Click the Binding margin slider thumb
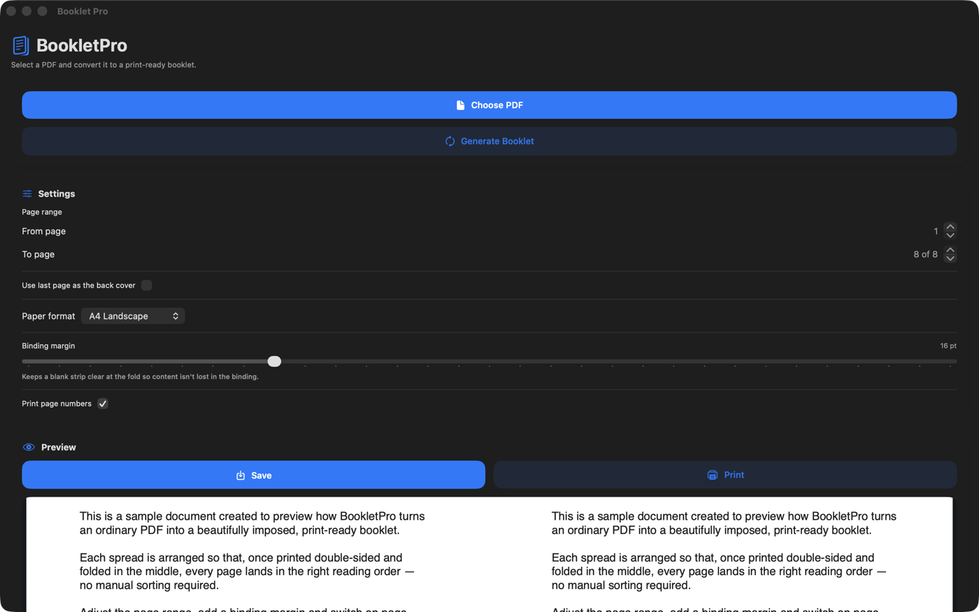 point(274,362)
